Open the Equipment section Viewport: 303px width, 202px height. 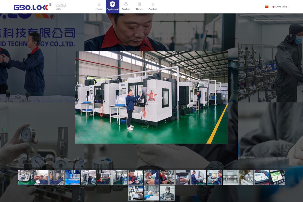pyautogui.click(x=113, y=7)
